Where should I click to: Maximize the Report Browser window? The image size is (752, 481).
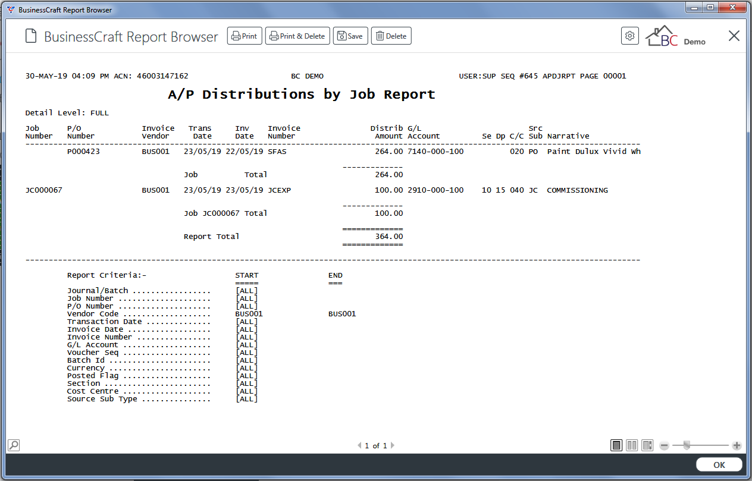click(710, 8)
